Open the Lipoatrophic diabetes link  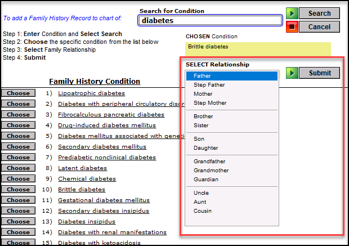coord(91,93)
